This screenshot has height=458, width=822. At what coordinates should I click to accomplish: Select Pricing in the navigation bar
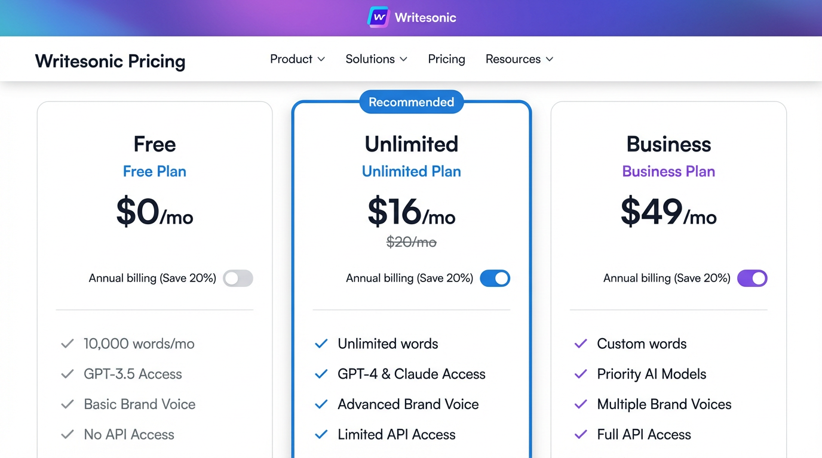click(446, 59)
